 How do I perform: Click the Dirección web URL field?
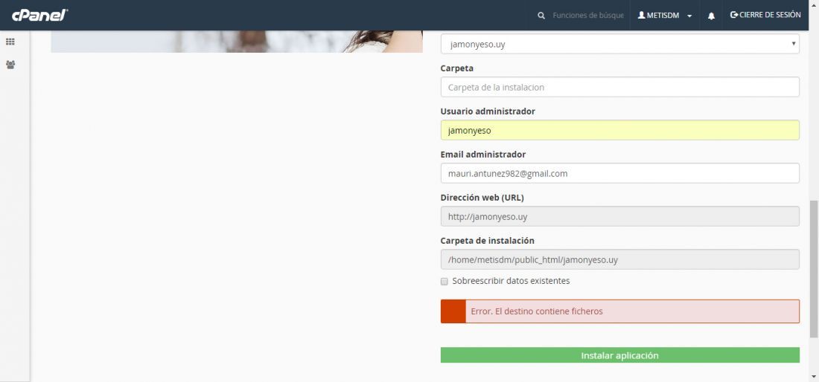click(620, 216)
